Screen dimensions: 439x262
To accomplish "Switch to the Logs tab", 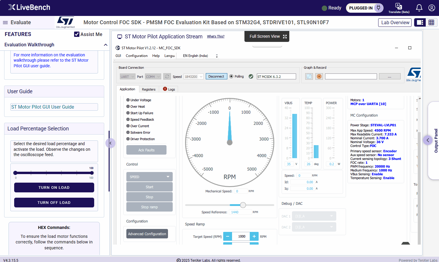I will coord(169,89).
